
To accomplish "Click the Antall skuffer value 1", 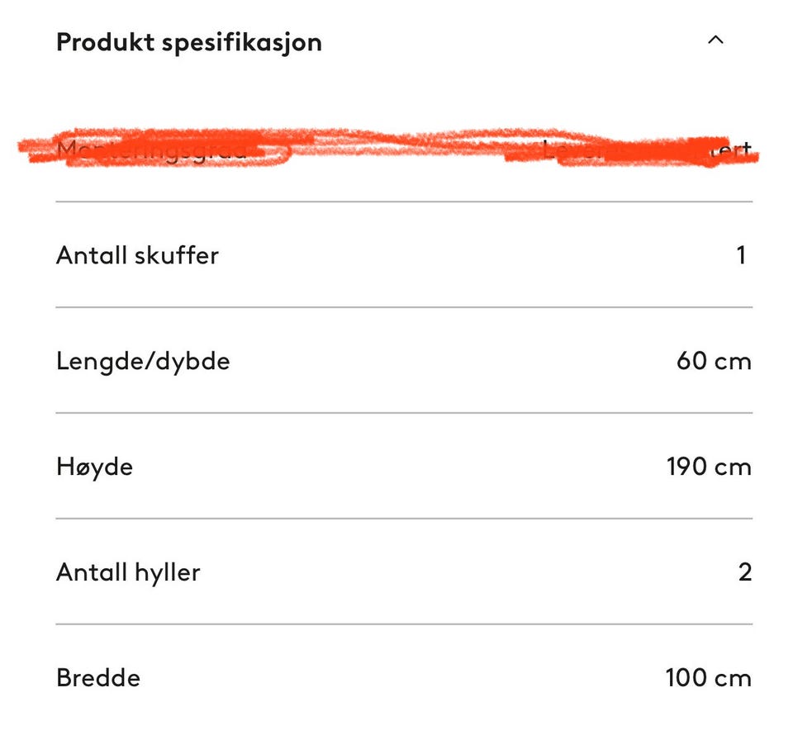I will tap(741, 255).
